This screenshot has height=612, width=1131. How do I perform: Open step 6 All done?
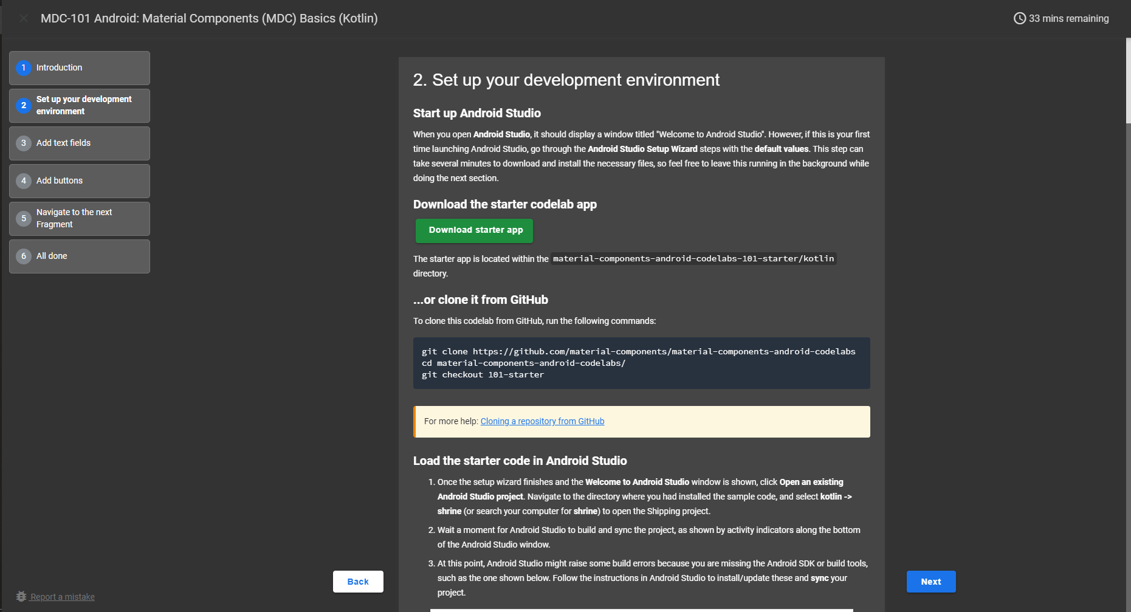pos(80,256)
